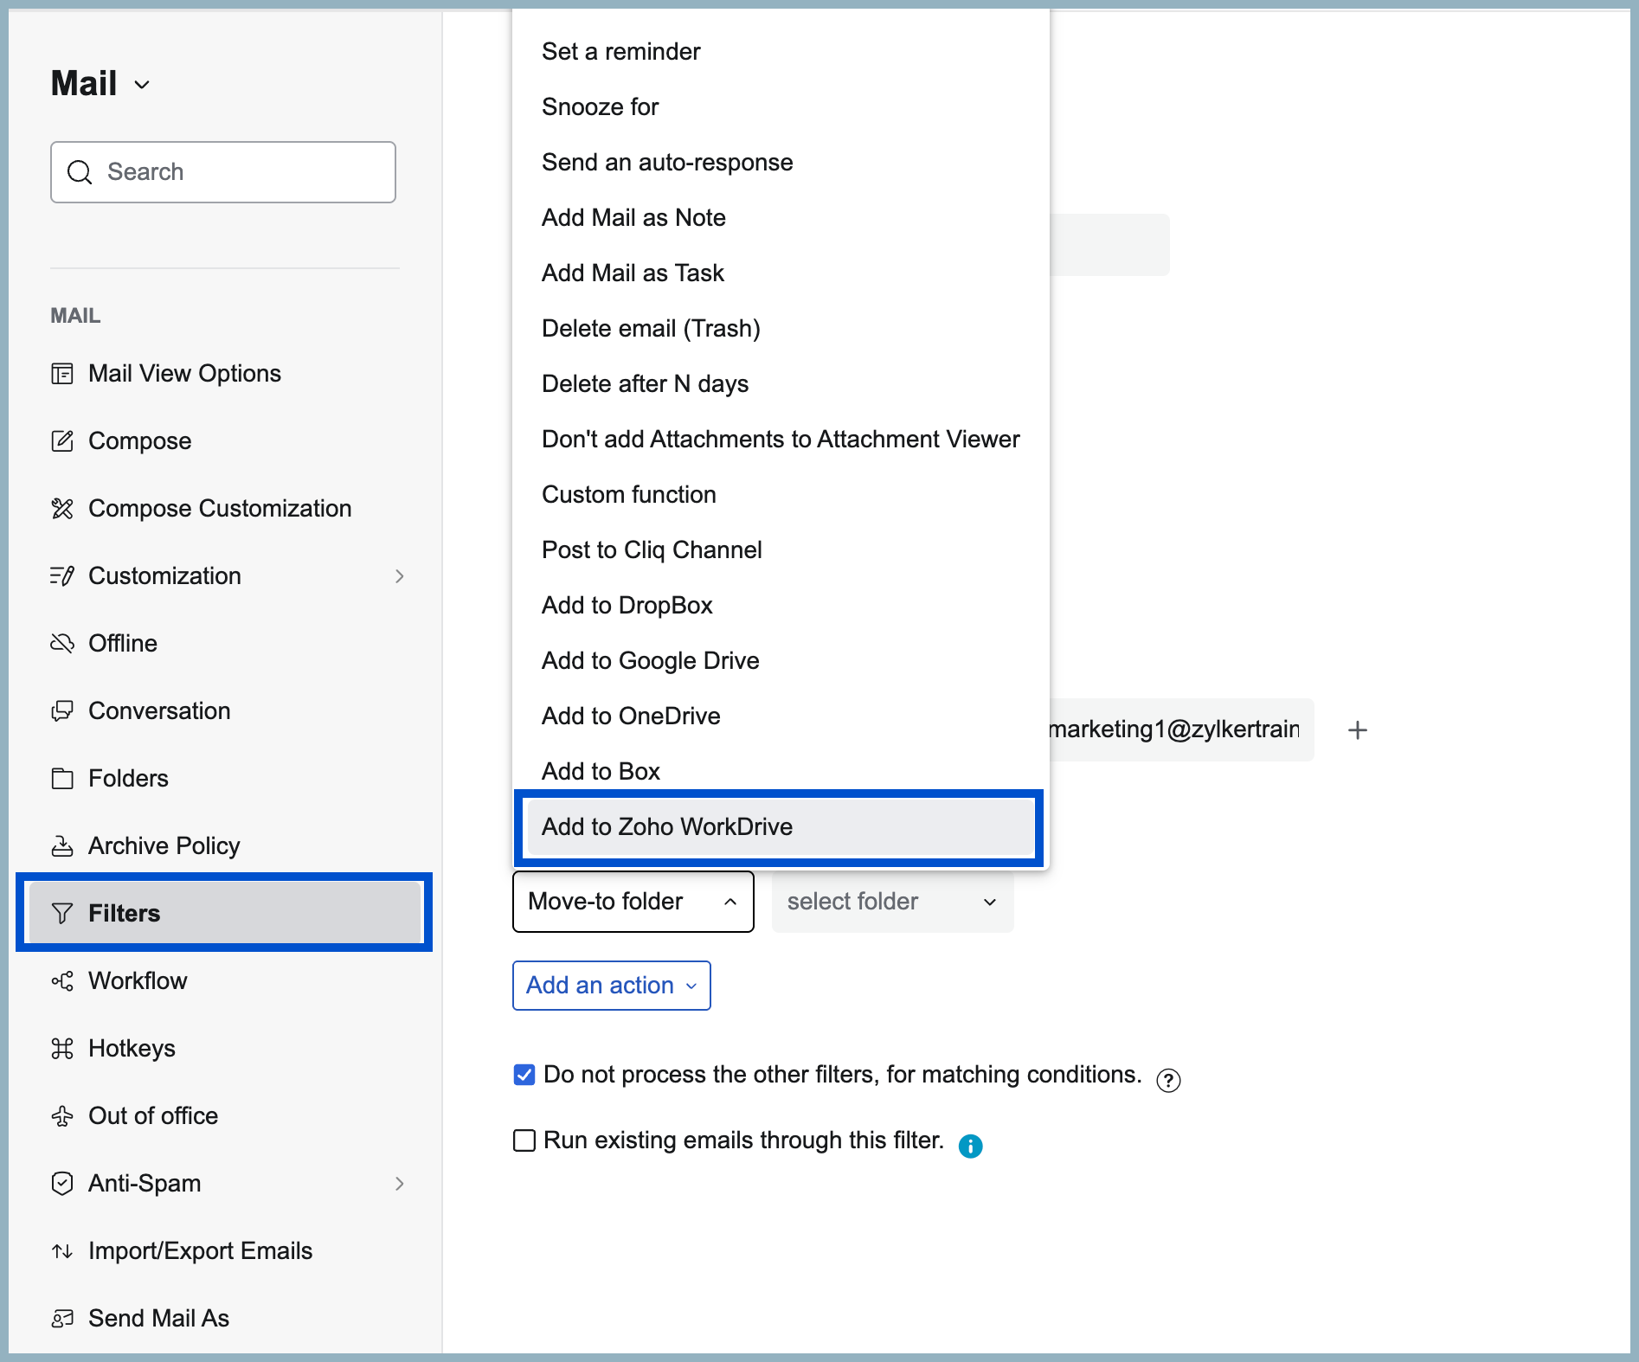Click the Folders icon in sidebar
The width and height of the screenshot is (1639, 1362).
coord(62,779)
